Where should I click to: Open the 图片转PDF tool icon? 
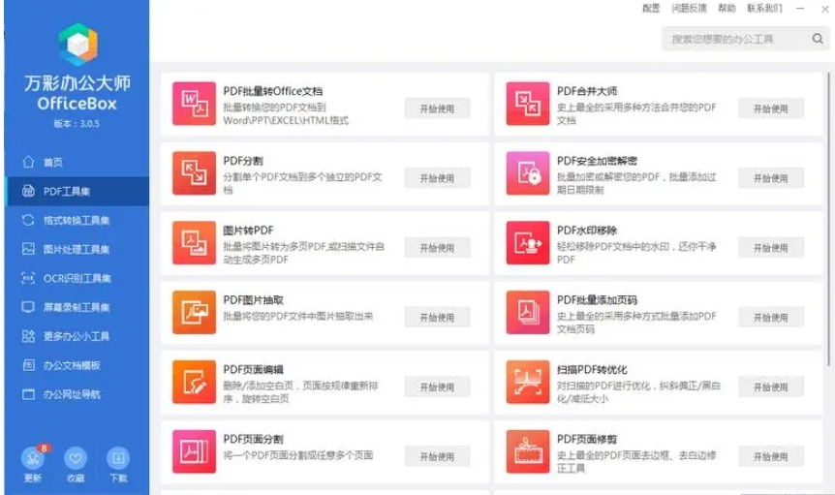click(x=194, y=243)
